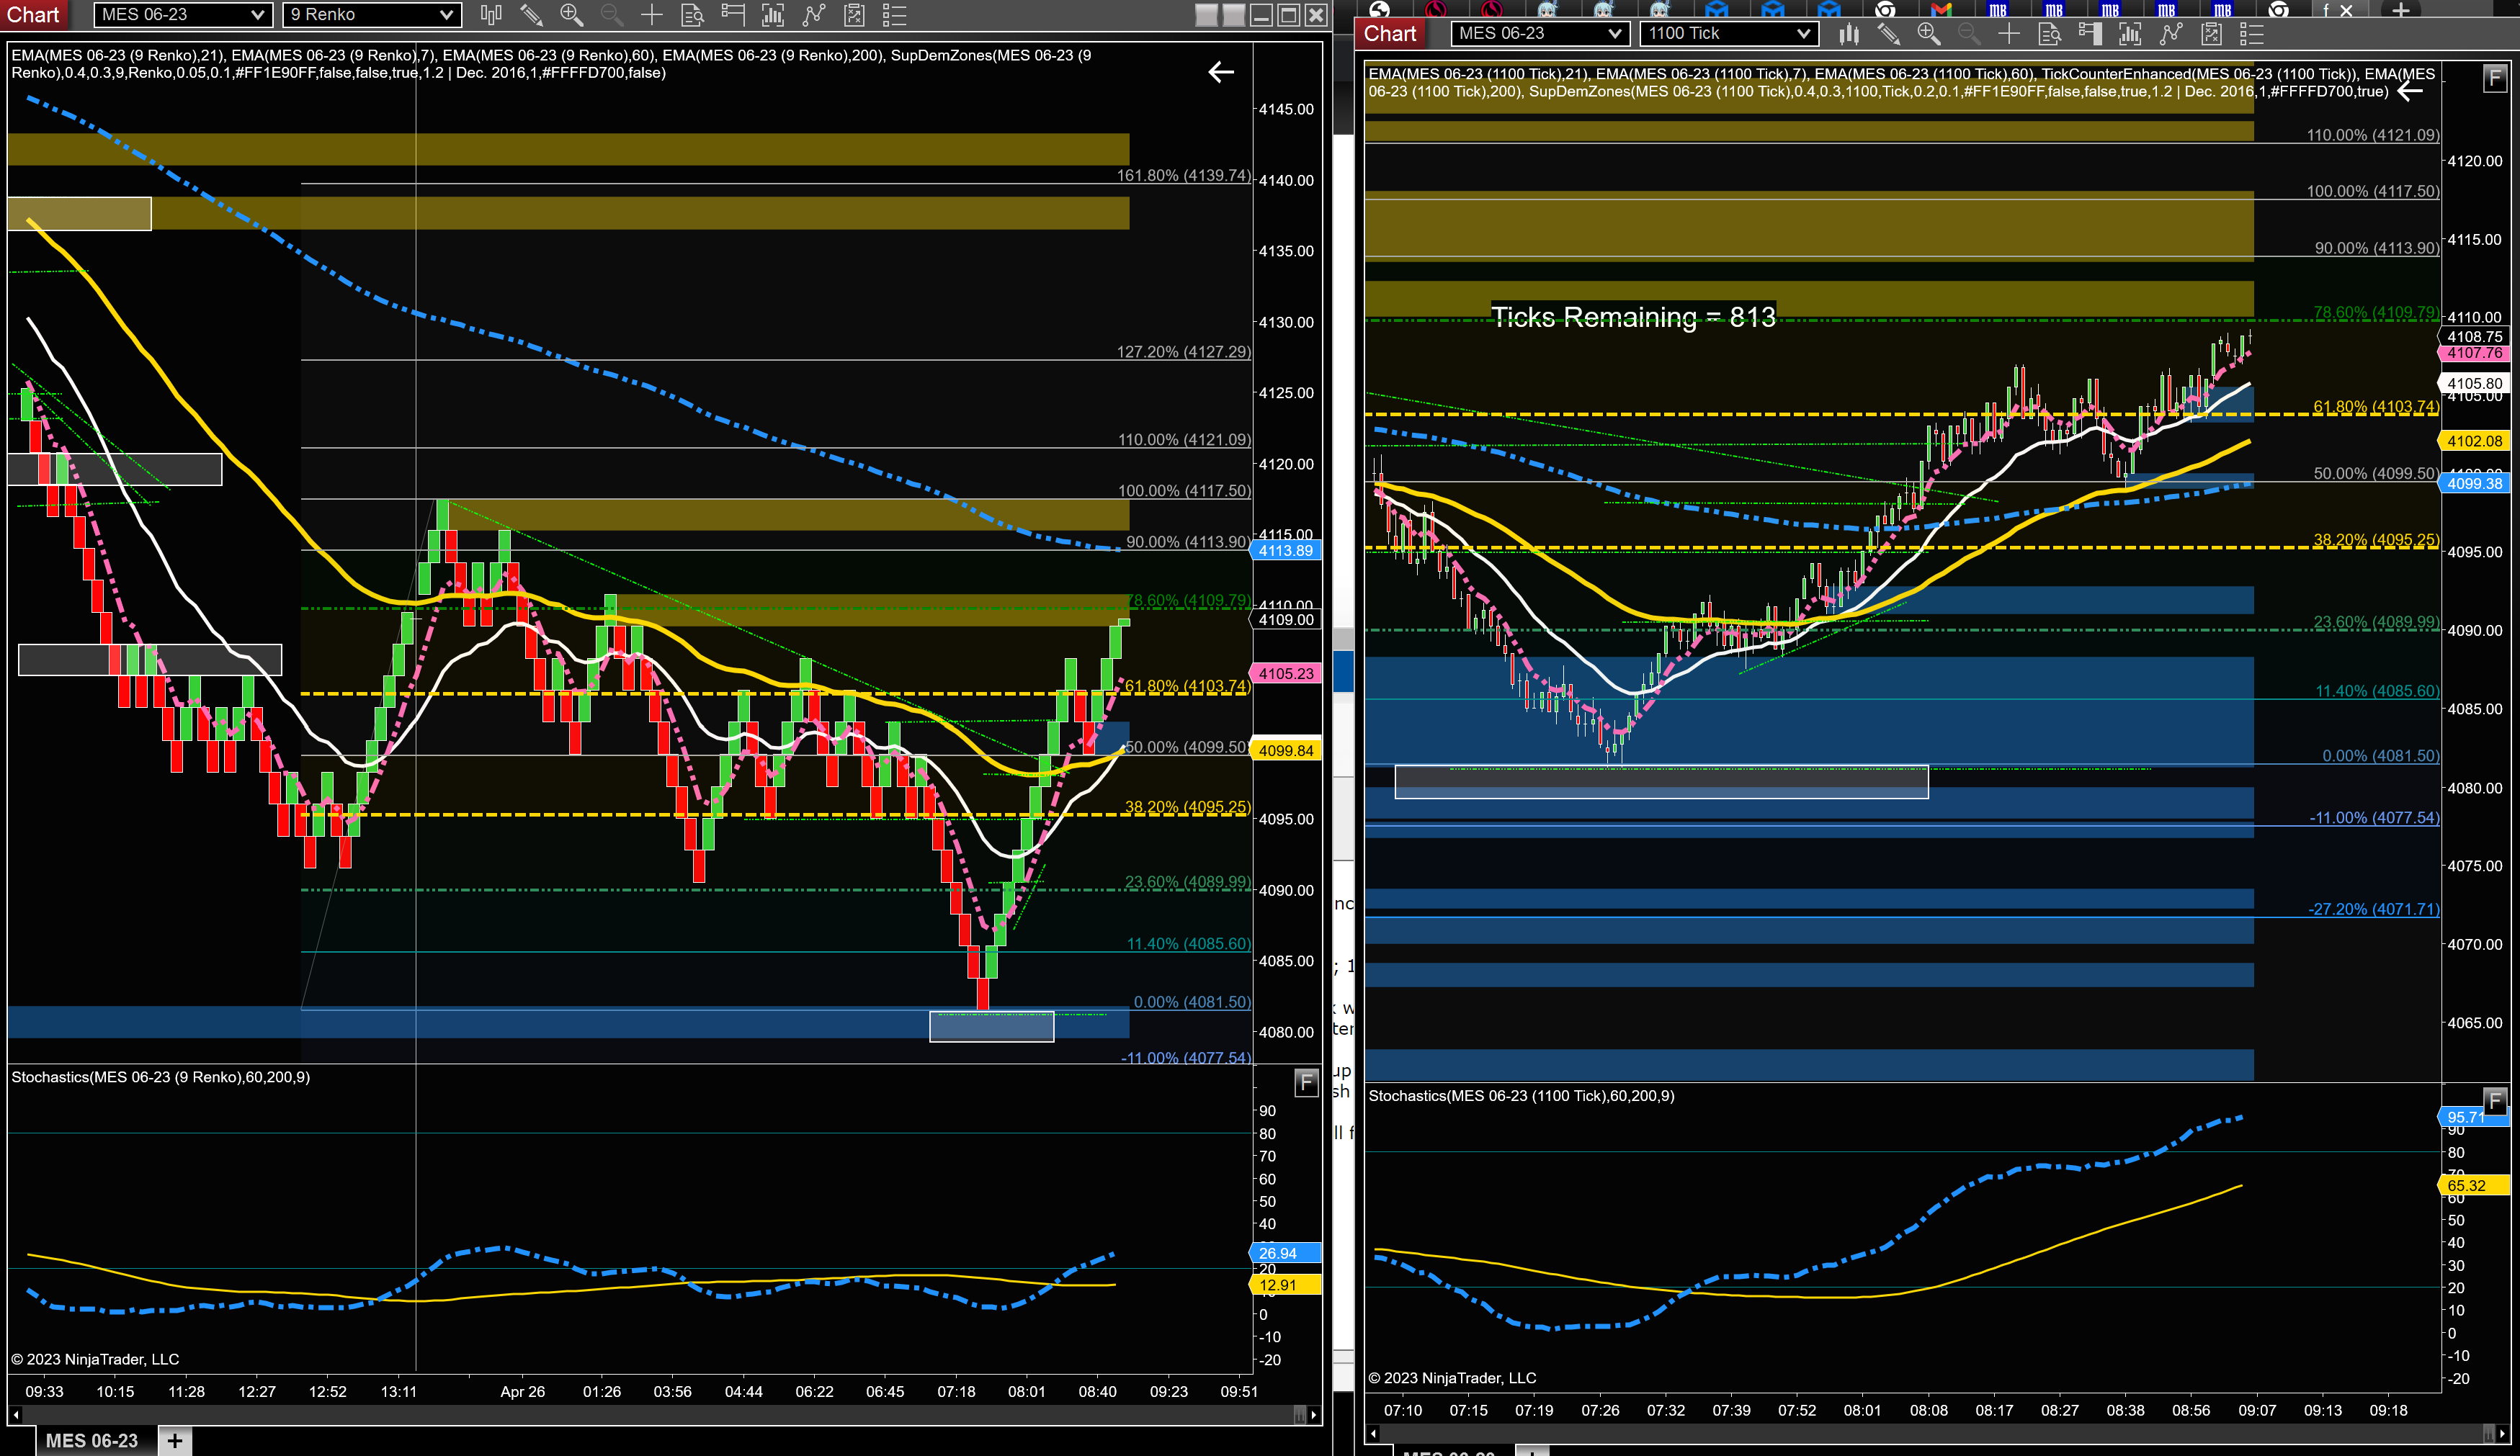Open data box in 1100 Tick chart
Image resolution: width=2520 pixels, height=1456 pixels.
click(2049, 34)
